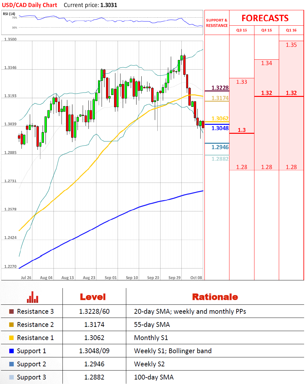
Task: Click the 'SUPPORT & RESISTANCE' column header
Action: [x=217, y=23]
